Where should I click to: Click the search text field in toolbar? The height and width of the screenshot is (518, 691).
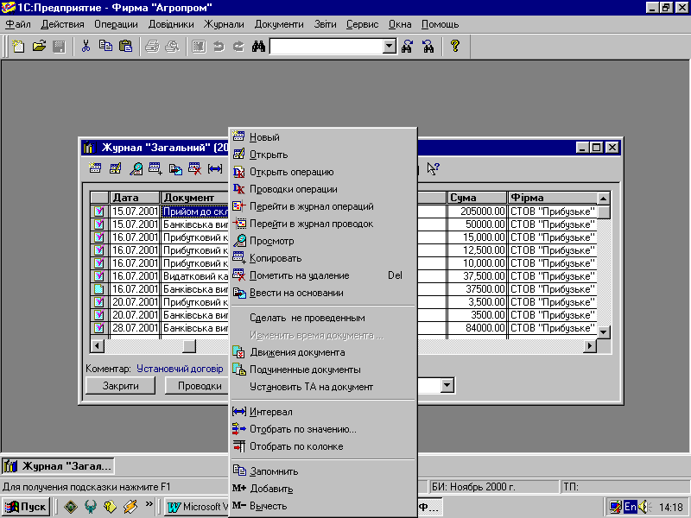pos(326,47)
